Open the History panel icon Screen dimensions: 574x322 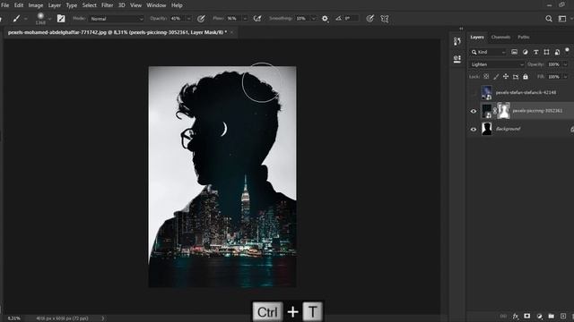coord(457,41)
